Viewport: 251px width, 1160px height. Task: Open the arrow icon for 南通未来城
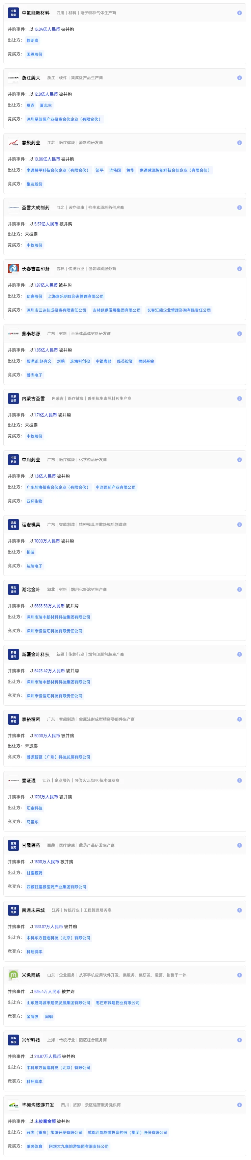point(239,910)
